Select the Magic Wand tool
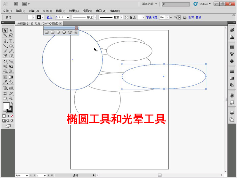Screen dimensions: 237x178 (5, 35)
